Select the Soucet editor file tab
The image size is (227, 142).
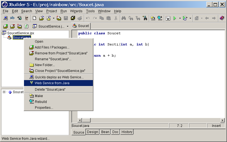click(81, 26)
